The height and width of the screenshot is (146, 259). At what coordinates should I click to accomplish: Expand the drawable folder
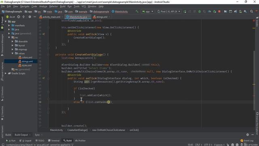click(x=13, y=41)
